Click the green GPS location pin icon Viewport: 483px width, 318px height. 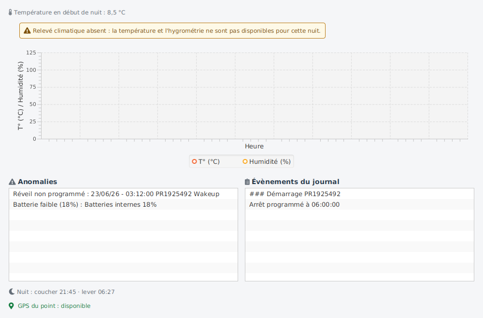[12, 305]
